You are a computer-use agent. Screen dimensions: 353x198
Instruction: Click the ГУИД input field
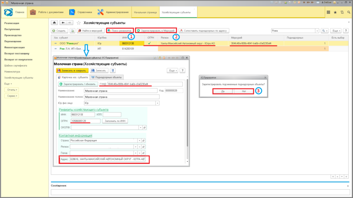145,84
